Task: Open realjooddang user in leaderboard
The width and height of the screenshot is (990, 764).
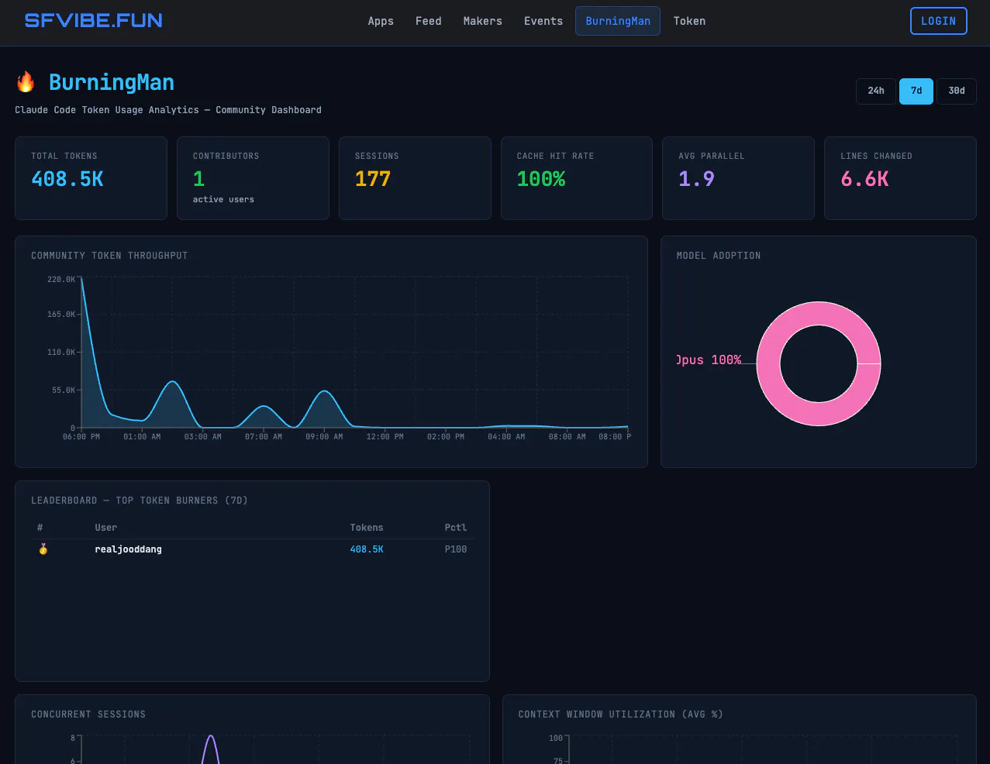Action: click(128, 549)
